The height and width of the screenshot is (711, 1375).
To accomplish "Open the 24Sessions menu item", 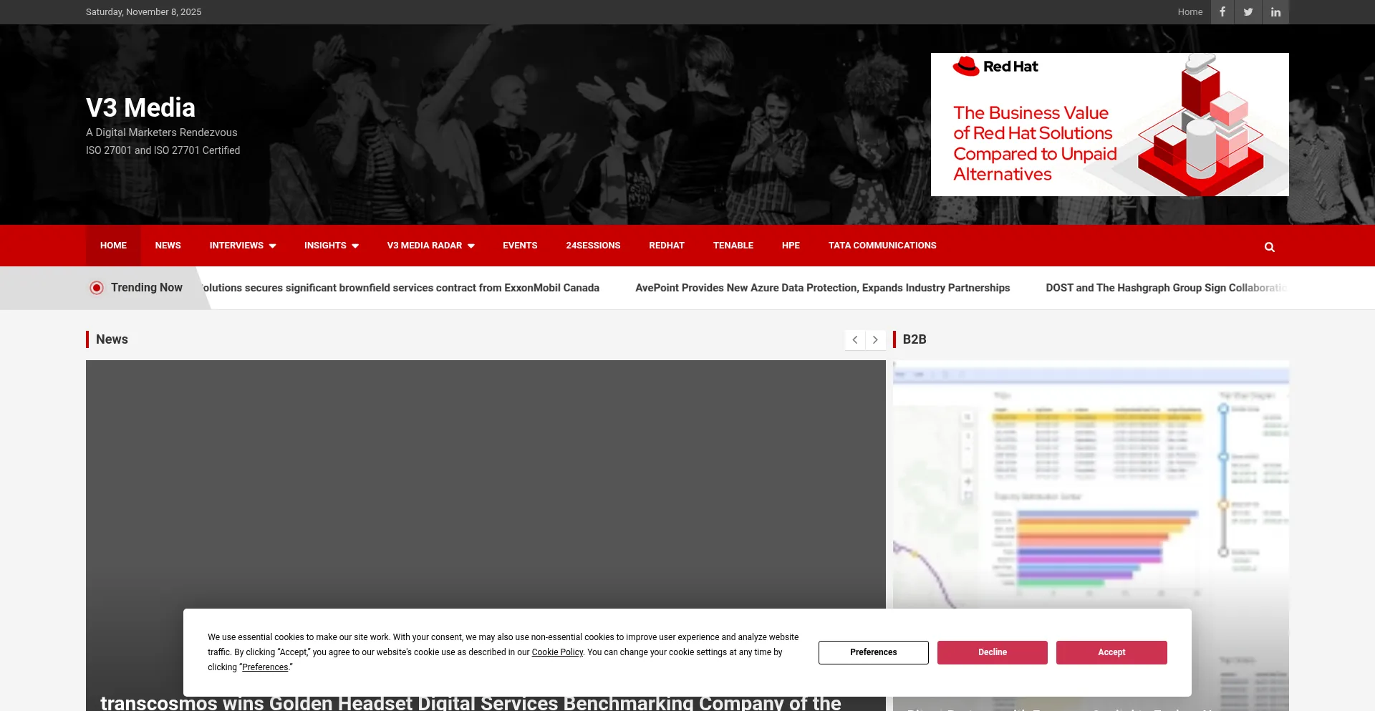I will click(593, 246).
